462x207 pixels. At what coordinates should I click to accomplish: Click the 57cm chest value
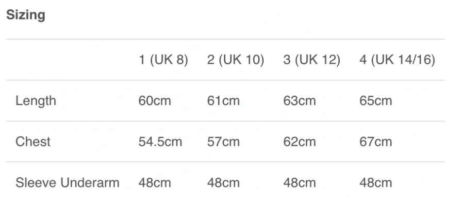click(x=223, y=142)
